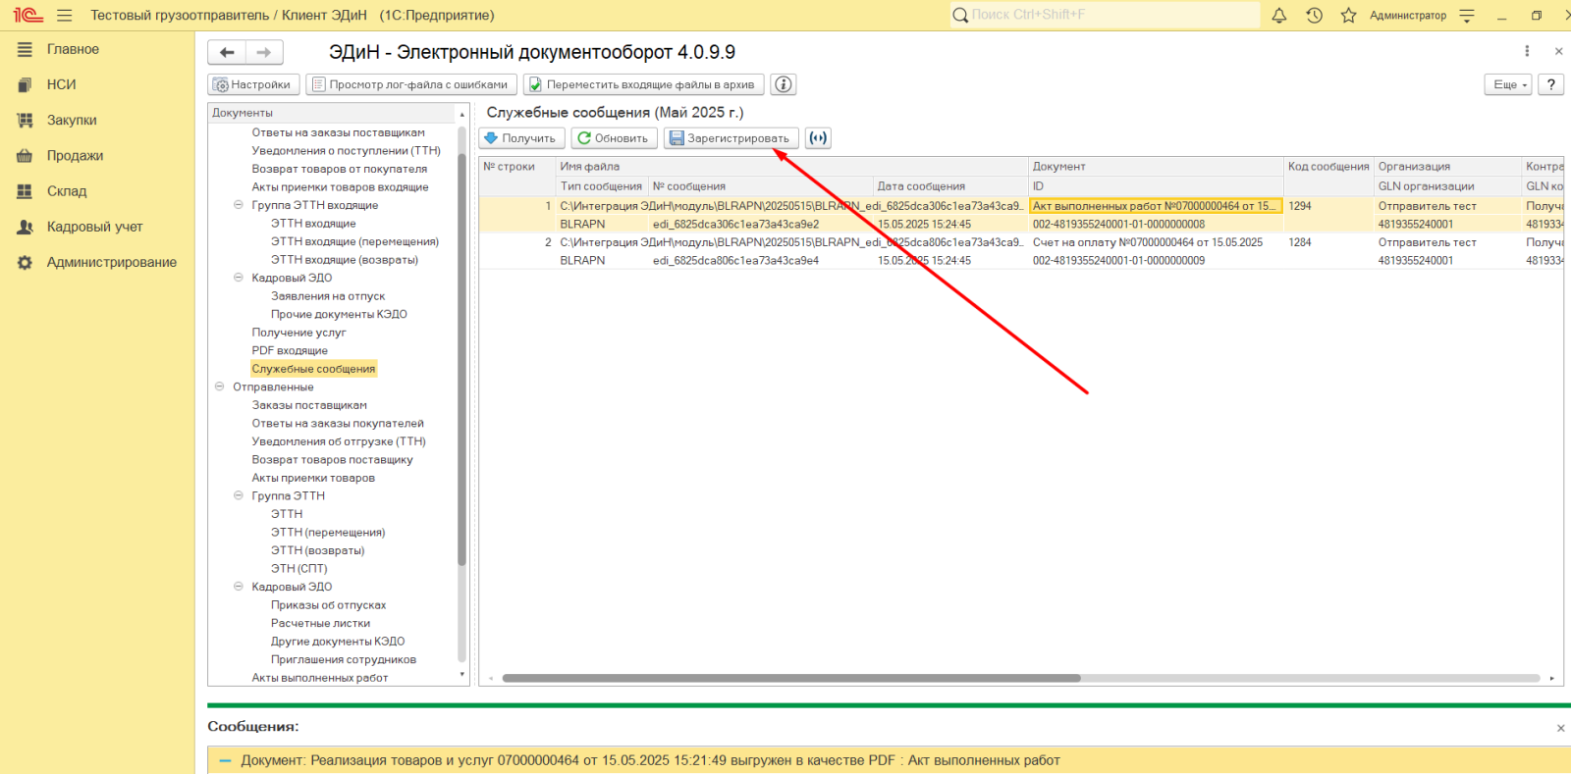
Task: Close the ЭДиН form with X
Action: click(x=1558, y=51)
